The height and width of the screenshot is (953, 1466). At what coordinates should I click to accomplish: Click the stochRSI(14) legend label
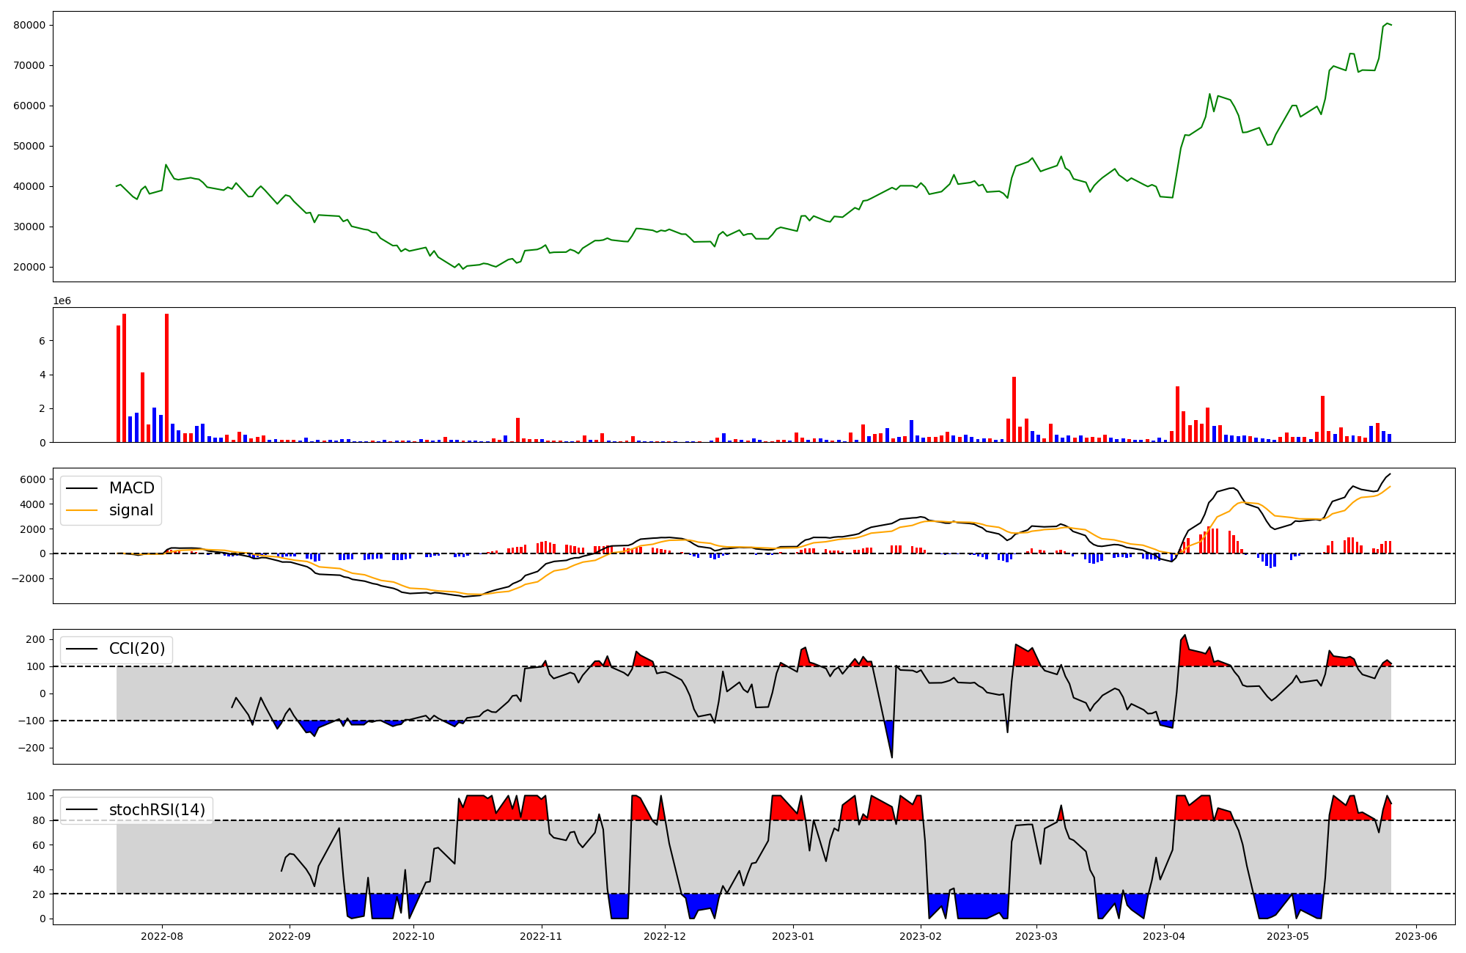[x=157, y=810]
